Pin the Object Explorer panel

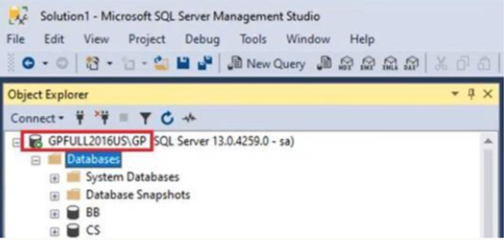(x=471, y=94)
